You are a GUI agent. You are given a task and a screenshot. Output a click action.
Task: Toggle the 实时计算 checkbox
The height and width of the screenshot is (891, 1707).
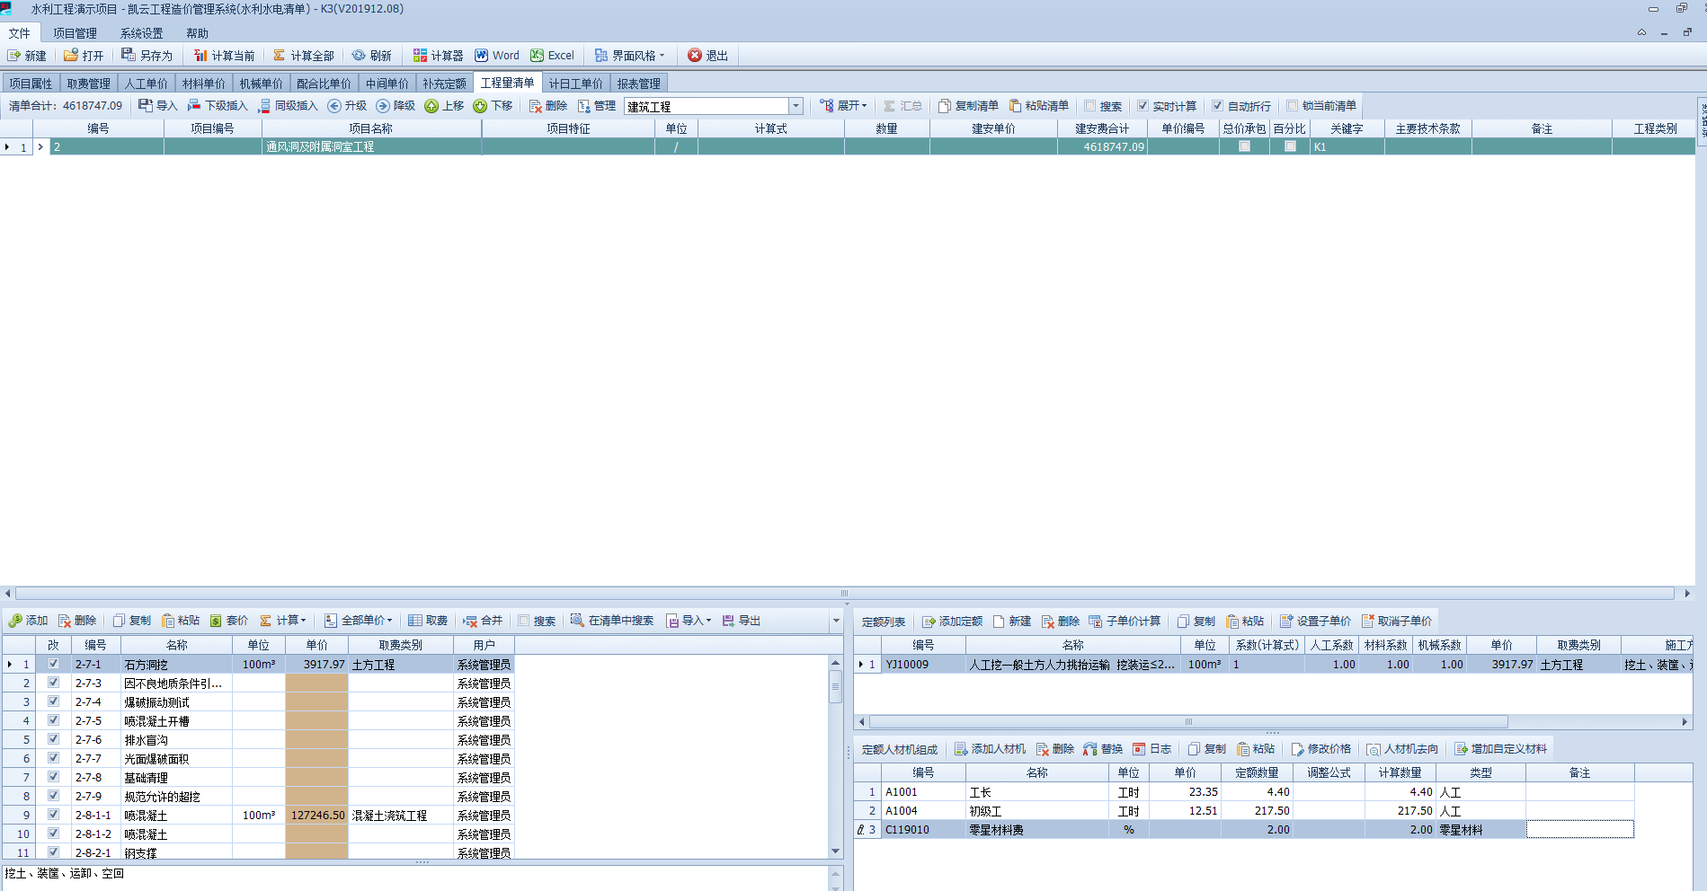tap(1142, 106)
